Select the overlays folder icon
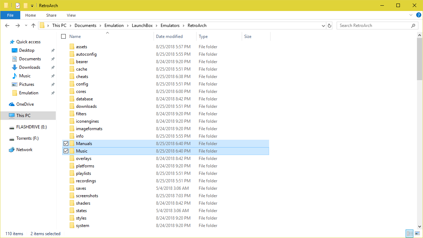 [72, 159]
